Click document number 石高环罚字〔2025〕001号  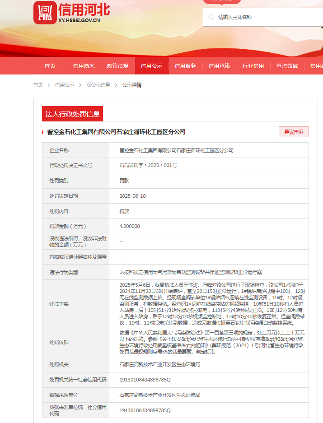[x=148, y=165]
